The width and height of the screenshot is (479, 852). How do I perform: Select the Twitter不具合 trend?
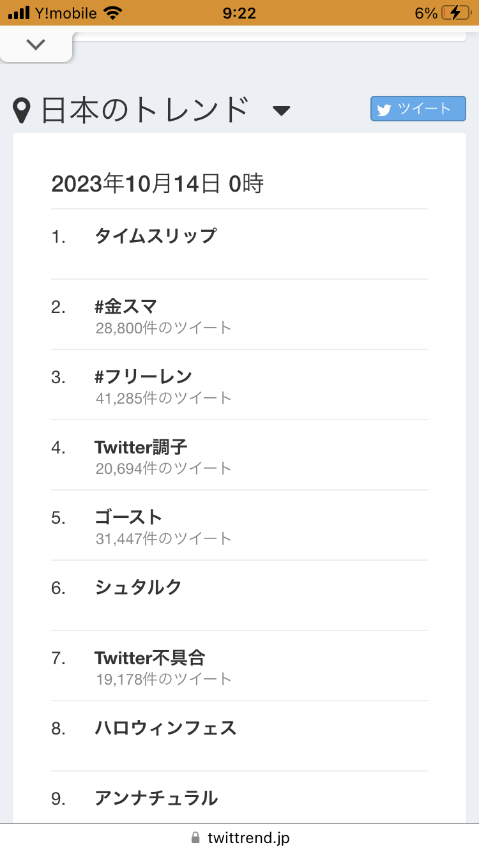click(150, 658)
